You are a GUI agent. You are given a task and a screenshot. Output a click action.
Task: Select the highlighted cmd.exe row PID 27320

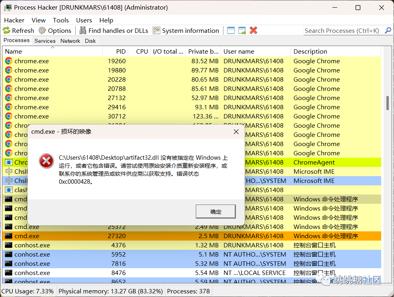(192, 236)
